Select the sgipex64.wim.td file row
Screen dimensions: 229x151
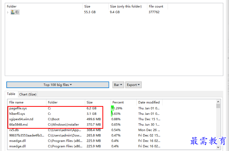tap(21, 119)
